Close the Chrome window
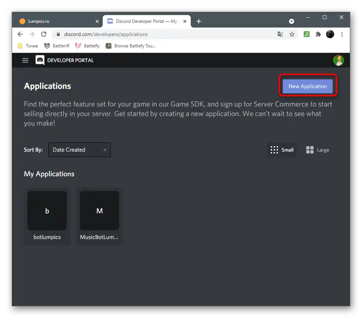This screenshot has height=318, width=362. 341,17
